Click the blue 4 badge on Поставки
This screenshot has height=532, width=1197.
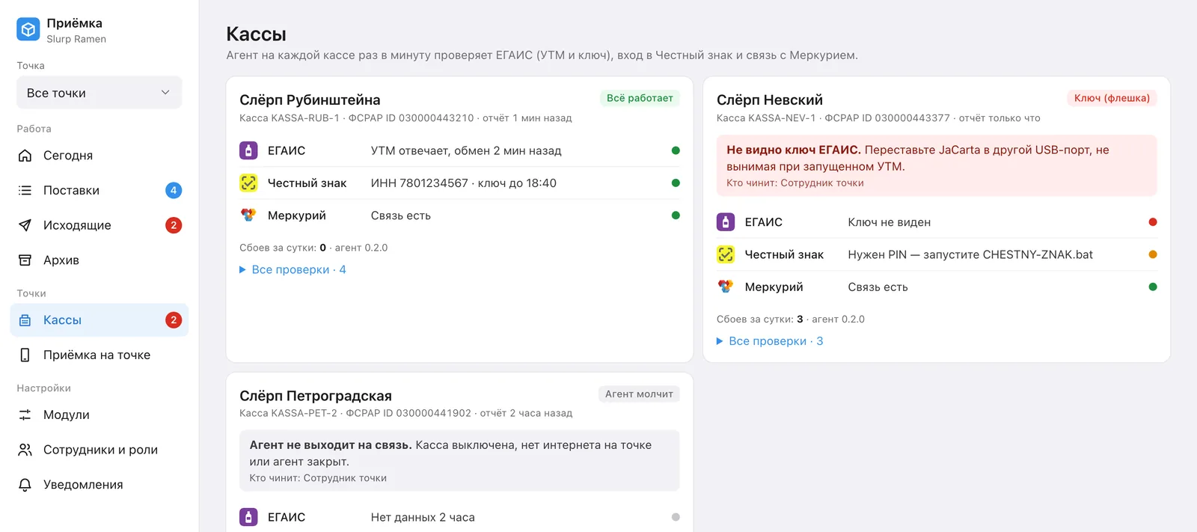tap(174, 190)
